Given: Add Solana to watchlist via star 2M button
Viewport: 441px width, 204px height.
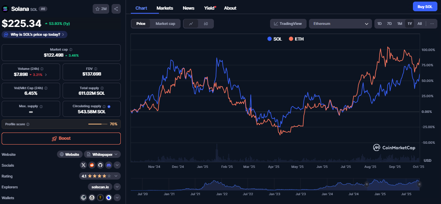Looking at the screenshot, I should coord(101,9).
